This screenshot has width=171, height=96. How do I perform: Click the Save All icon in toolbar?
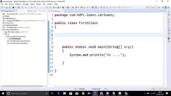pos(10,7)
